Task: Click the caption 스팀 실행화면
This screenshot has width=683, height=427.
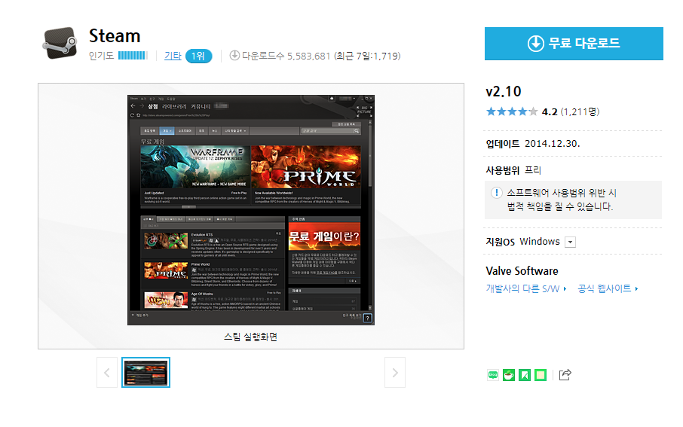Action: (250, 337)
